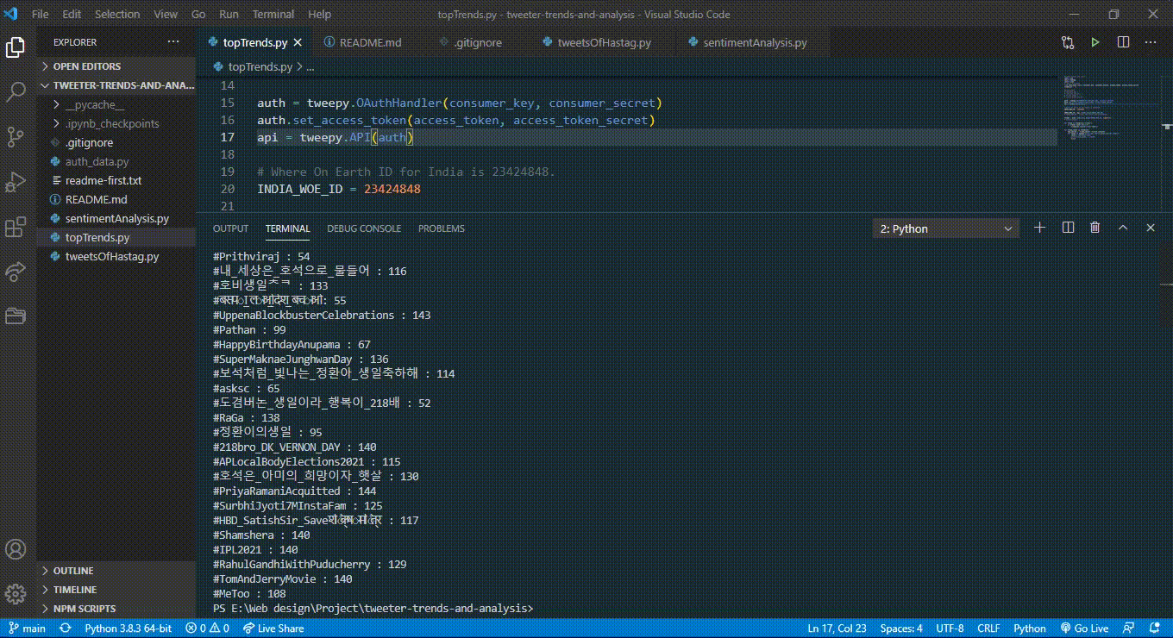The width and height of the screenshot is (1173, 638).
Task: Maximize the panel with up chevron
Action: tap(1123, 228)
